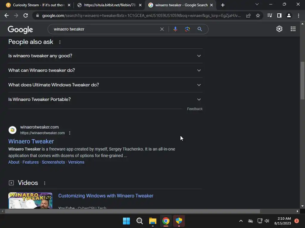The height and width of the screenshot is (228, 305).
Task: Open the Google apps grid
Action: pos(293,29)
